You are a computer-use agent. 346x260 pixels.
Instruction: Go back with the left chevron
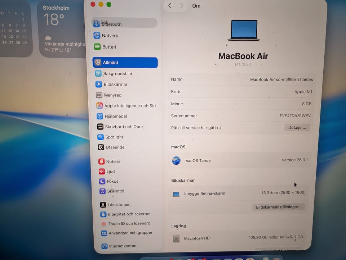click(170, 5)
